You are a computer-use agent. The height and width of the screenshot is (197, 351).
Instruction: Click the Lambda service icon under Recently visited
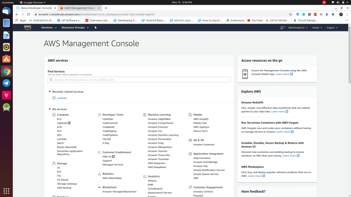54,98
